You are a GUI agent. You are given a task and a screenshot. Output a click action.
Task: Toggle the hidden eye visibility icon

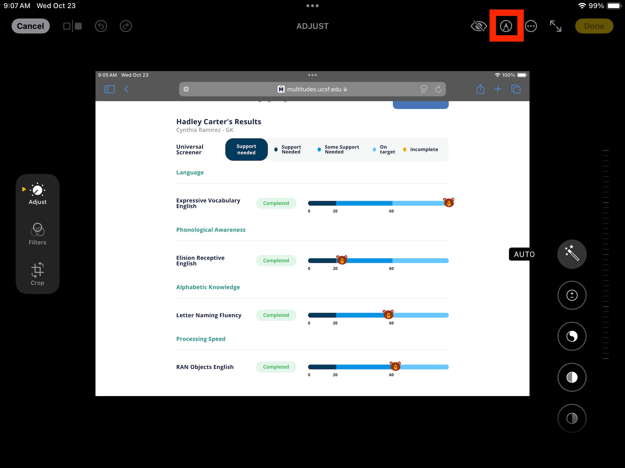479,26
